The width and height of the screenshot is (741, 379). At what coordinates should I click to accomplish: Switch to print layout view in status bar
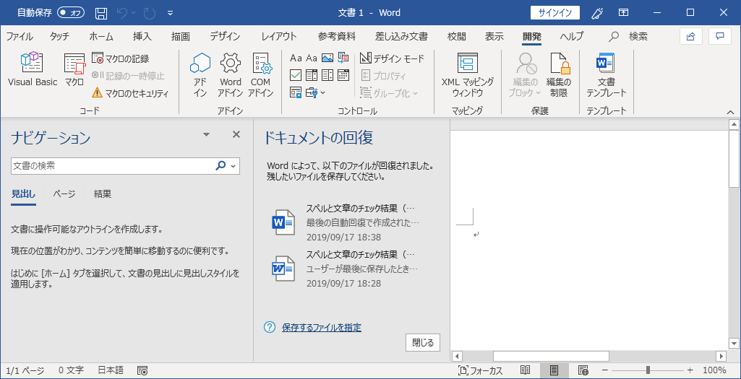pos(554,370)
